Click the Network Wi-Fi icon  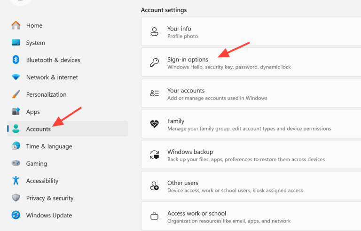tap(16, 77)
